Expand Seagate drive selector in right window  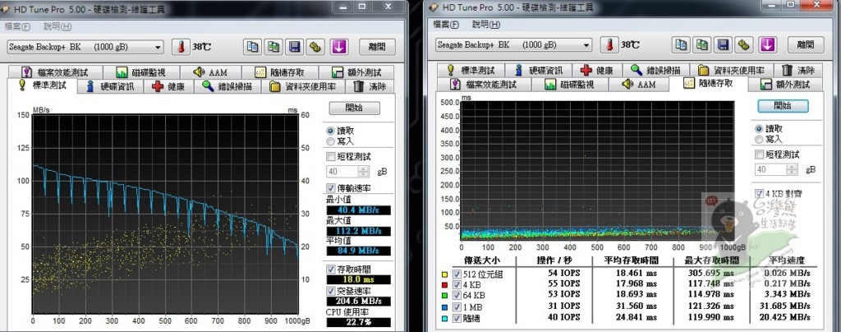coord(586,44)
